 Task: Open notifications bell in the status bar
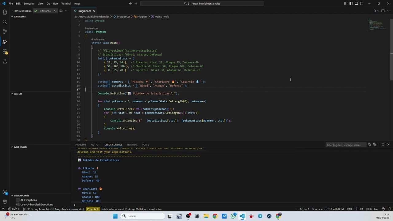click(x=390, y=209)
